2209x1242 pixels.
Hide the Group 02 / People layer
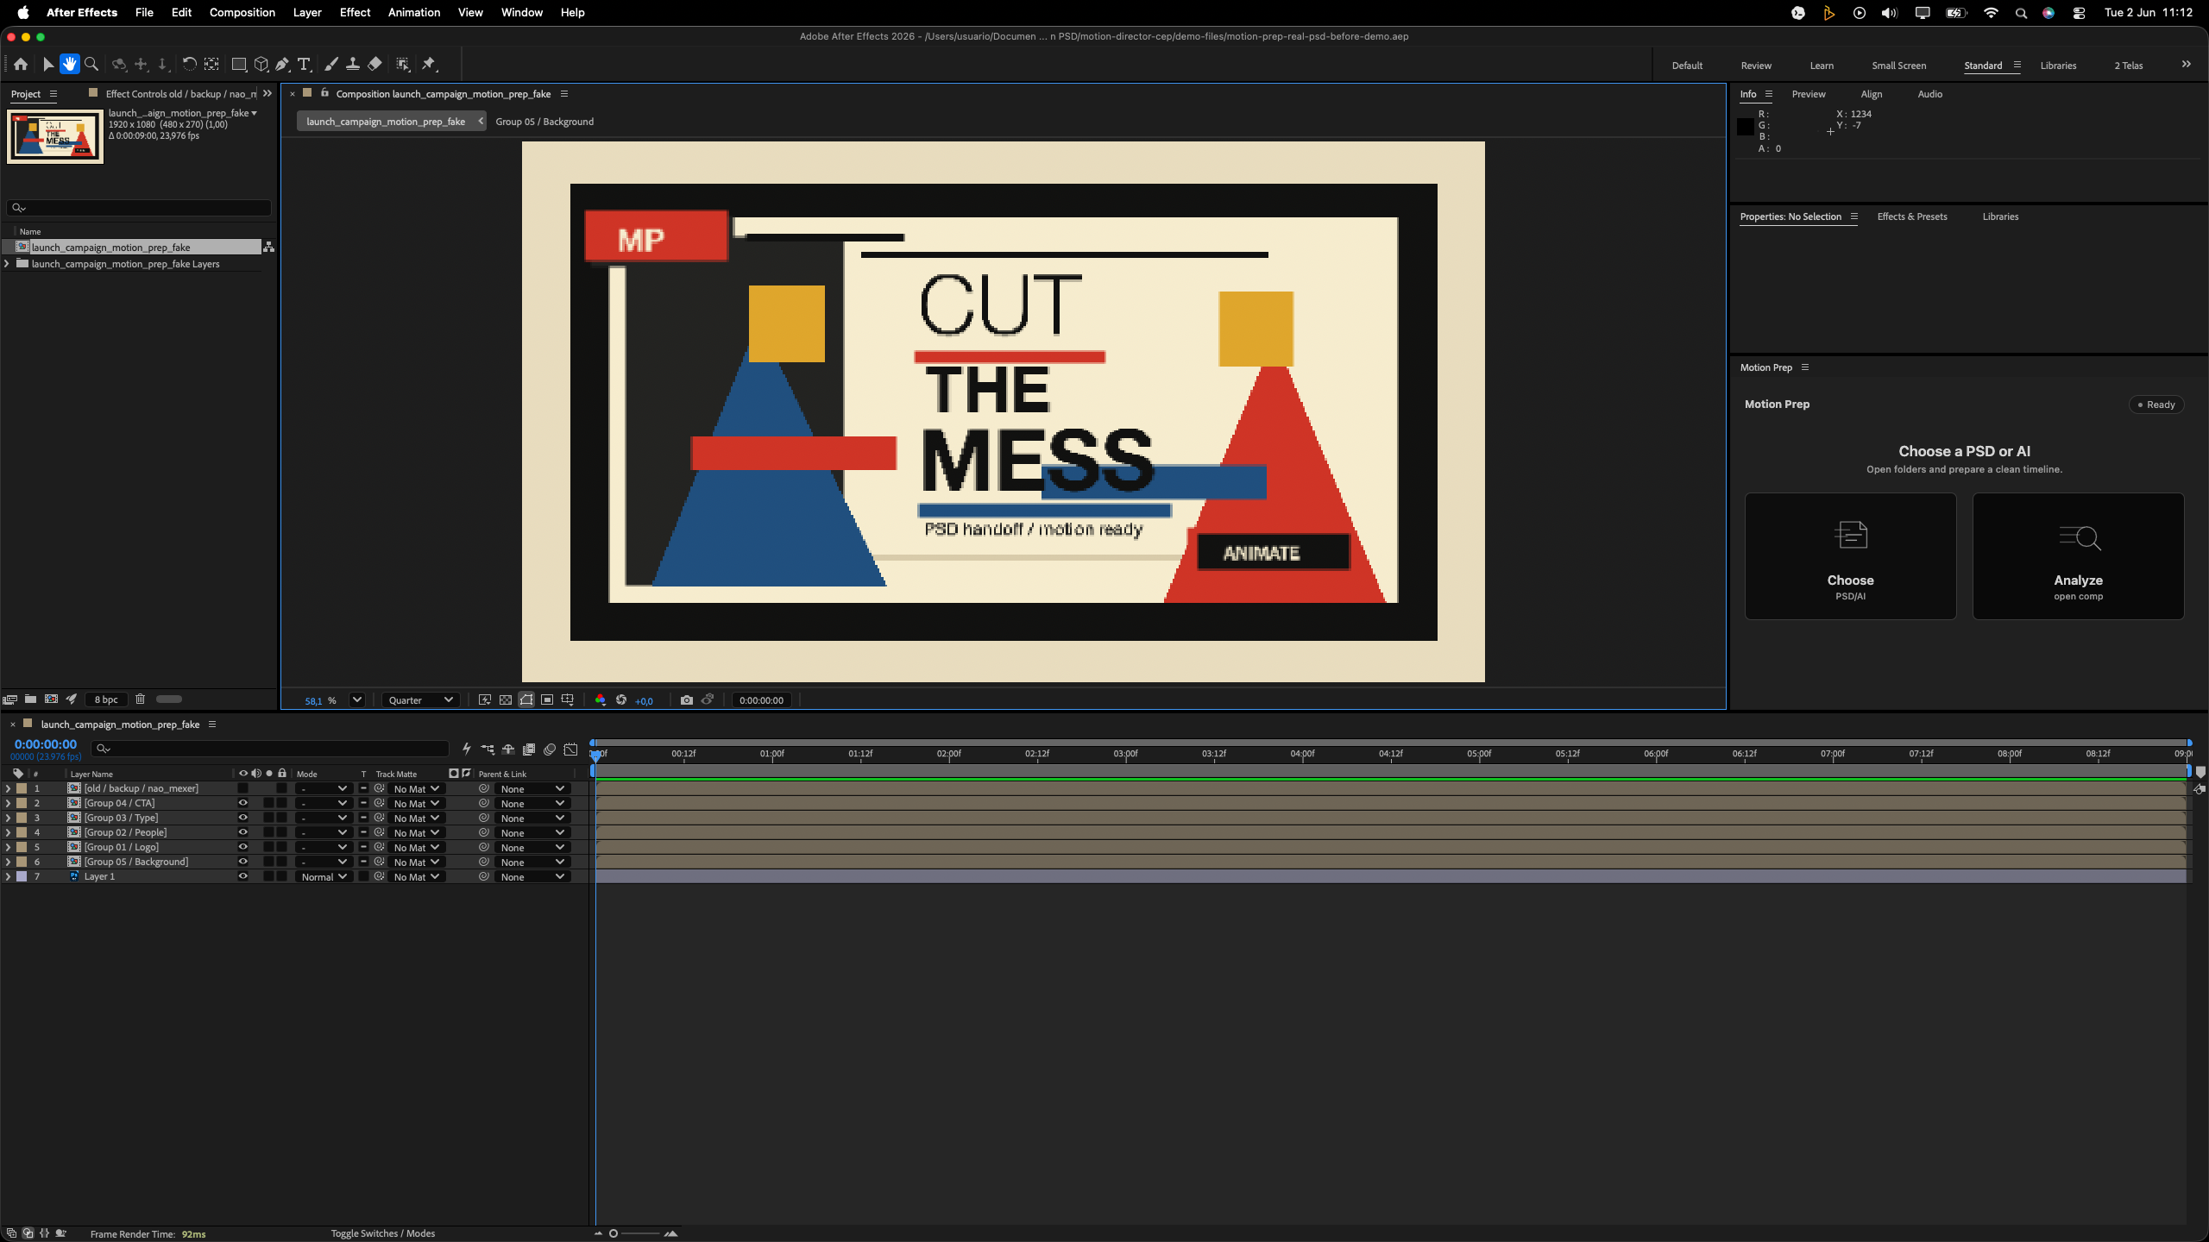(x=242, y=832)
